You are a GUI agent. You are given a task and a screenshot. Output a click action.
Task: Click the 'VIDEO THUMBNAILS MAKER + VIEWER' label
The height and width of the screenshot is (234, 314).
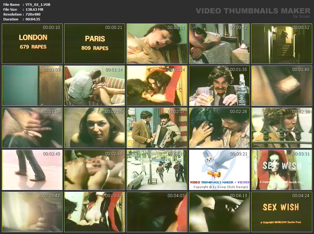(219, 182)
